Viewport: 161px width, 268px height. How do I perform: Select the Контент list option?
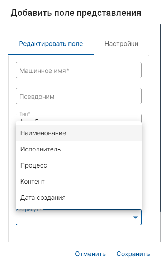pyautogui.click(x=79, y=181)
